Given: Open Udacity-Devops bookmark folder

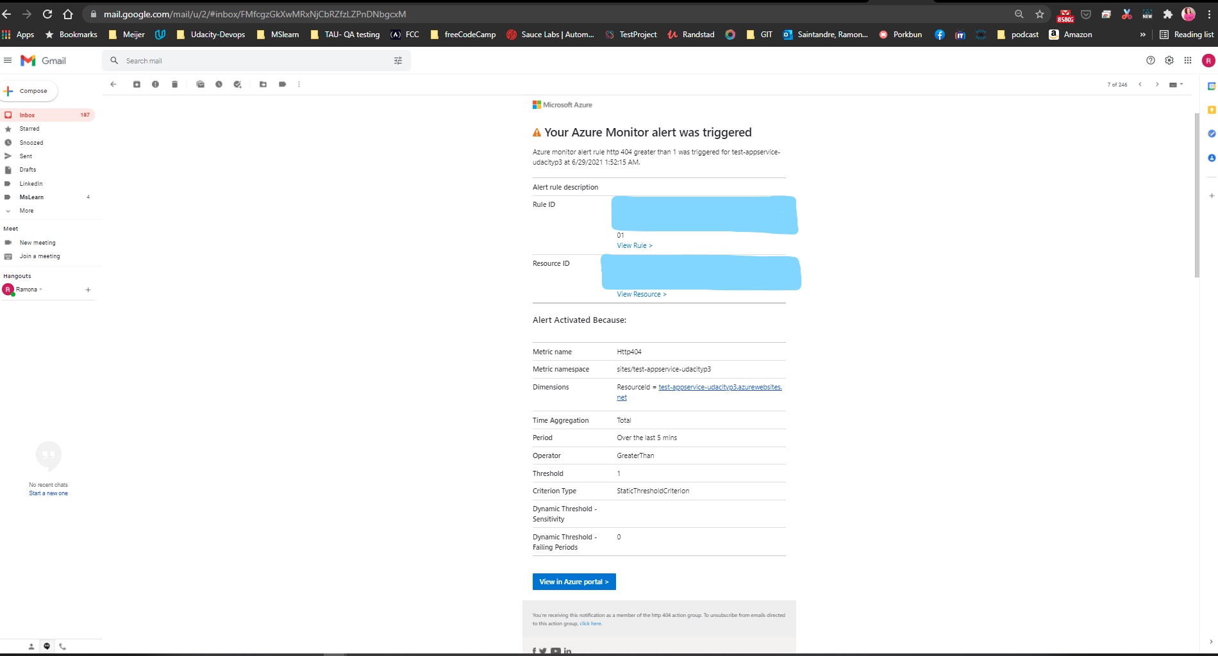Looking at the screenshot, I should click(211, 35).
